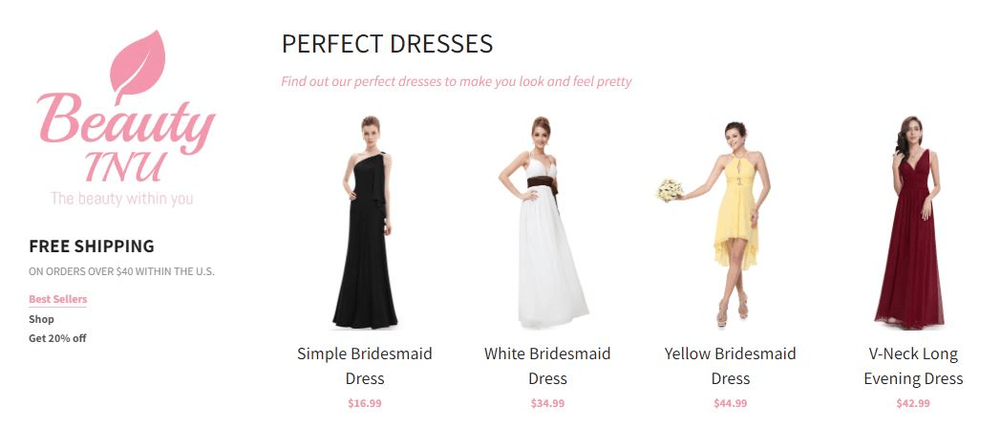
Task: Open V-Neck Long Evening Dress title
Action: pos(913,366)
